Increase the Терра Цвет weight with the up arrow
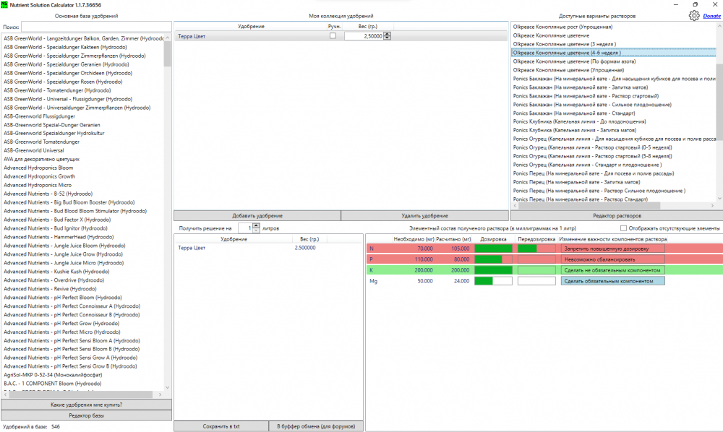723x432 pixels. tap(388, 34)
